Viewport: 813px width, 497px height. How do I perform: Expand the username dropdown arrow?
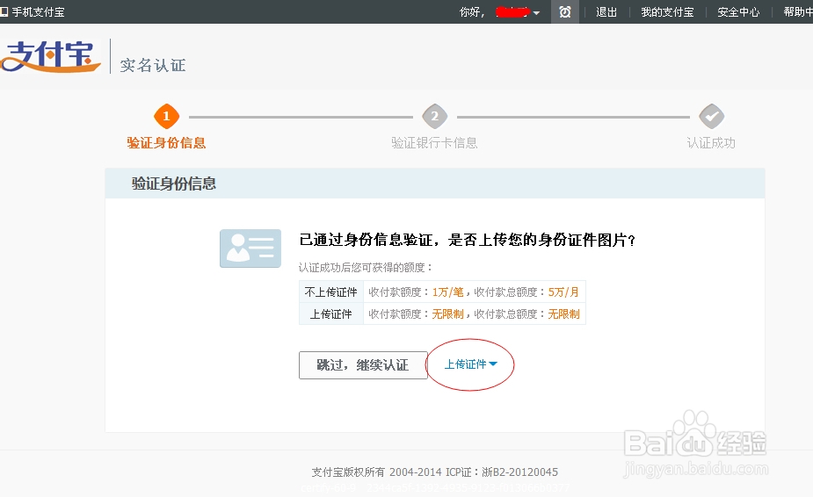536,13
